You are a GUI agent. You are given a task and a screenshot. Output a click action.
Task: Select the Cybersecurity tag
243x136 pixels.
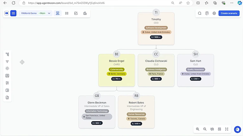pos(116,69)
